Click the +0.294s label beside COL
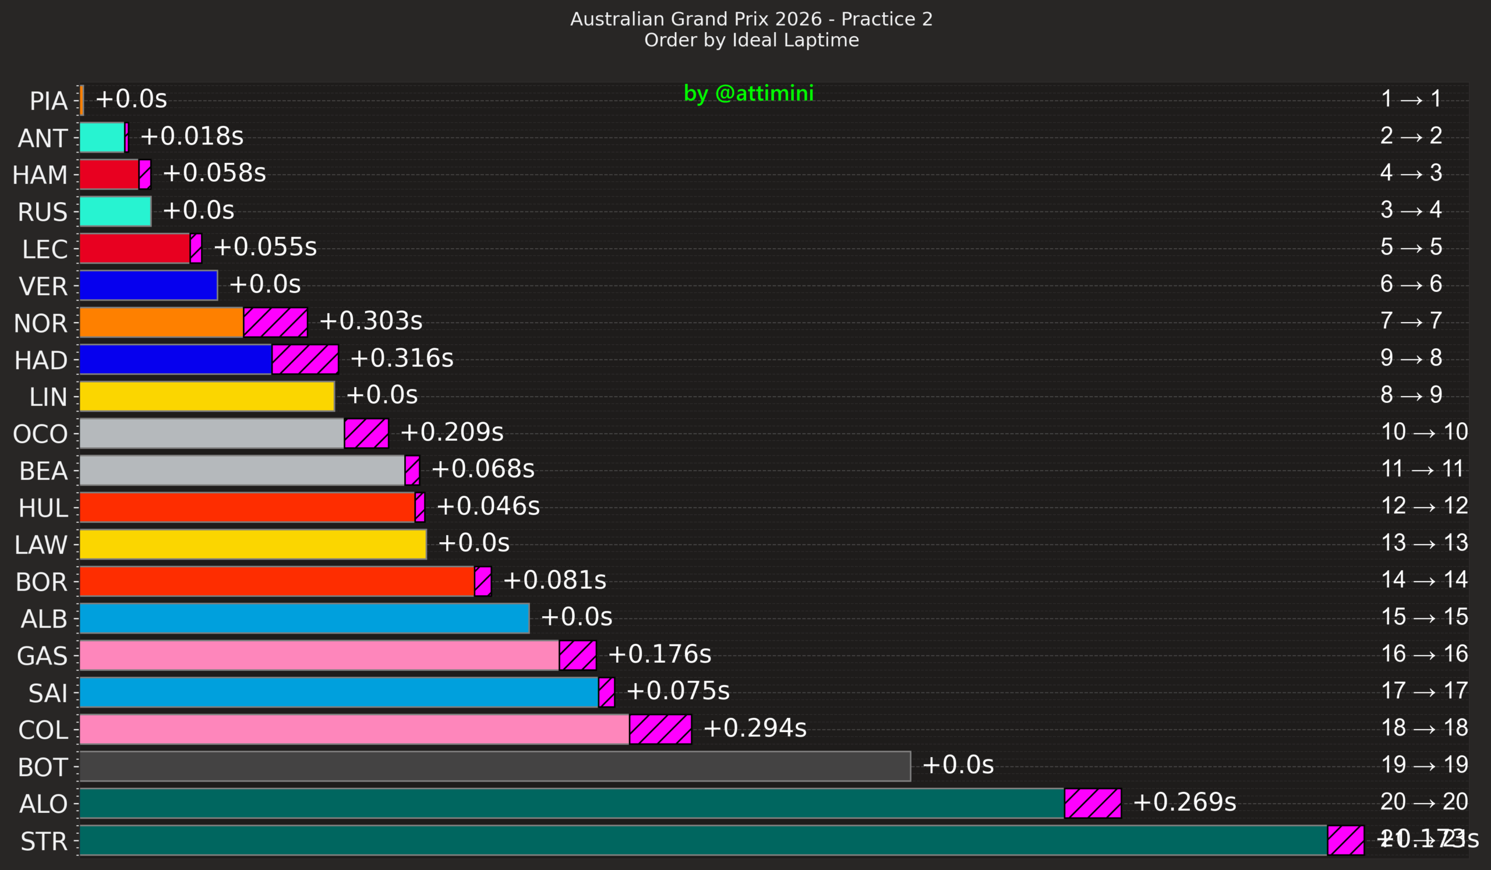 [754, 728]
